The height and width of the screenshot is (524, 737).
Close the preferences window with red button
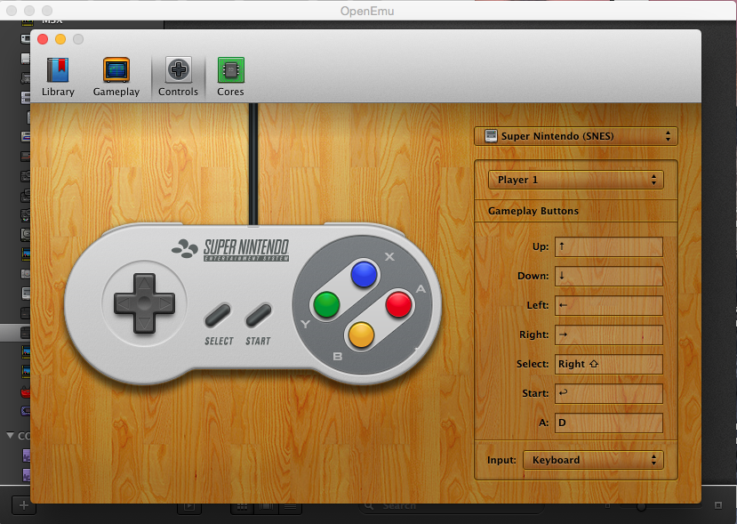pyautogui.click(x=43, y=39)
